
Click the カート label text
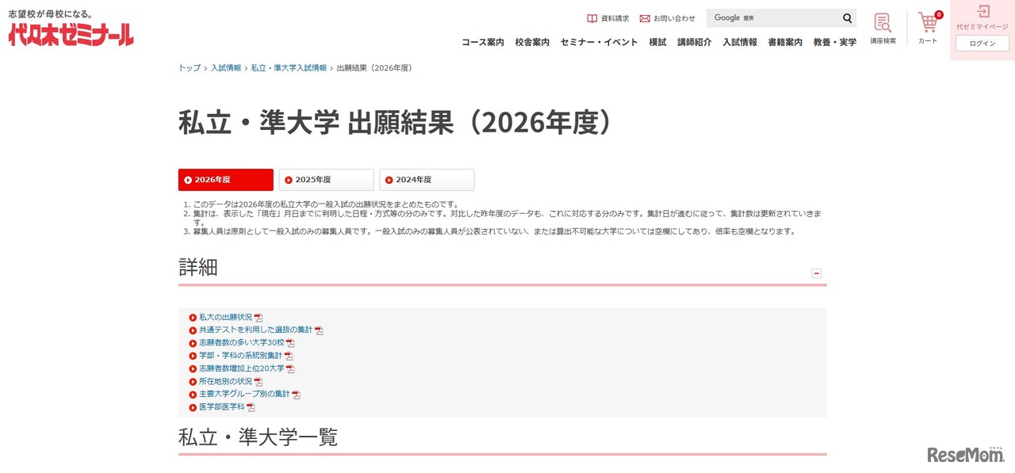click(x=928, y=41)
